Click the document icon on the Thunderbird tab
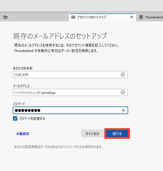Image resolution: width=163 pixels, height=171 pixels. pos(141,17)
